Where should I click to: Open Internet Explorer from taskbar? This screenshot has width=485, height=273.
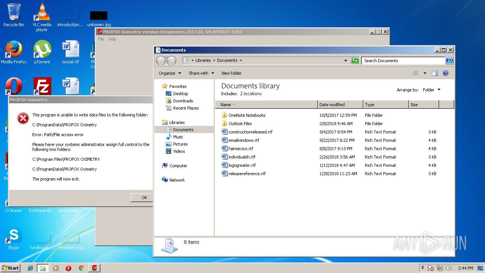30,268
